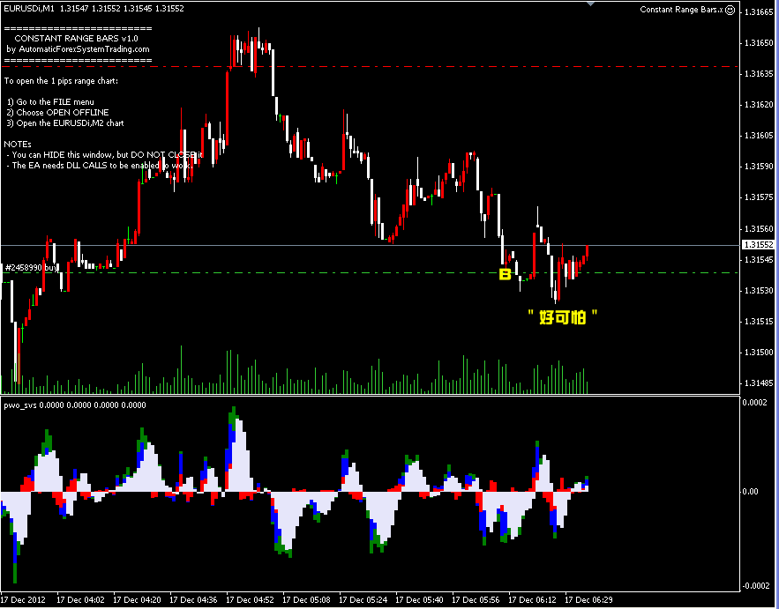Click the "17 Dec 05:24" time label
The height and width of the screenshot is (609, 779).
[x=363, y=599]
